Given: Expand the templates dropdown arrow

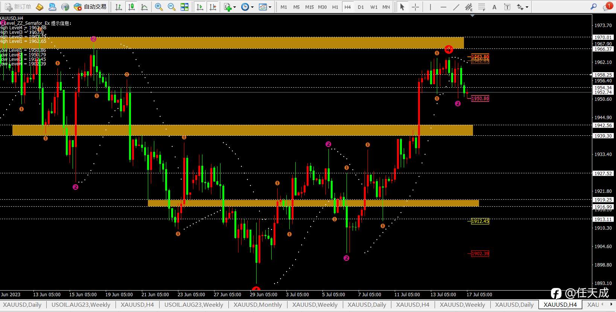Looking at the screenshot, I should point(270,7).
